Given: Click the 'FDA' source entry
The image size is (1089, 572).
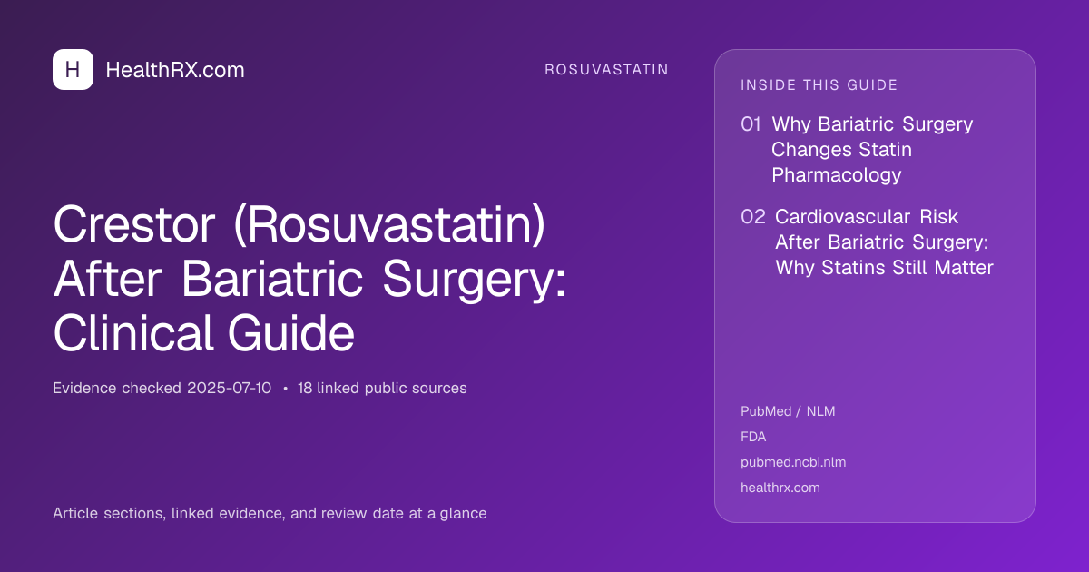Looking at the screenshot, I should pyautogui.click(x=753, y=437).
